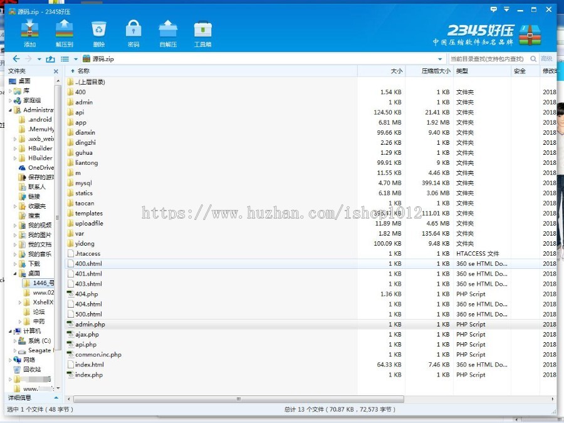Expand the 库 tree node
The height and width of the screenshot is (423, 564).
pyautogui.click(x=10, y=91)
